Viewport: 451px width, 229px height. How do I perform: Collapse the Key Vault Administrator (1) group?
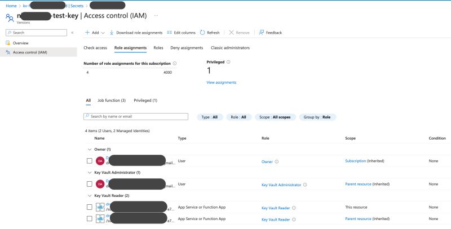pyautogui.click(x=89, y=173)
